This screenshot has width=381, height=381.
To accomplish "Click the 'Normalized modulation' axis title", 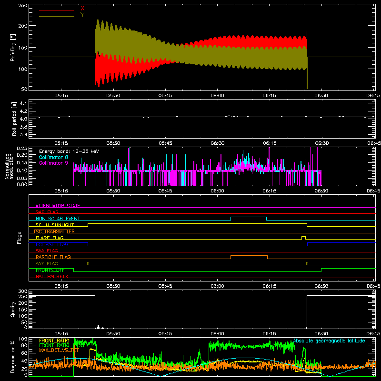I will 9,166.
